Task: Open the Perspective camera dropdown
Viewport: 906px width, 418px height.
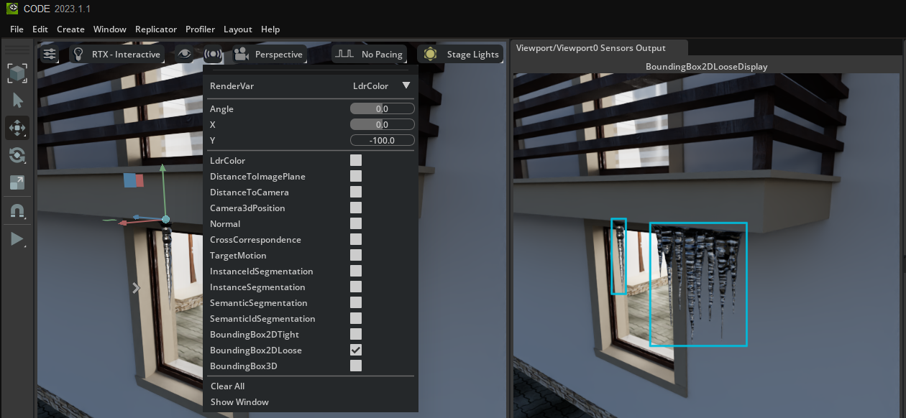Action: [270, 54]
